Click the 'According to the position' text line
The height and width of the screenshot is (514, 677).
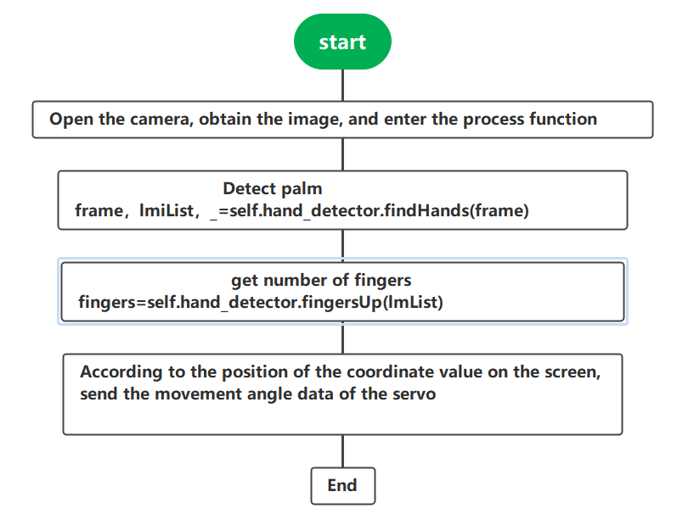point(341,372)
